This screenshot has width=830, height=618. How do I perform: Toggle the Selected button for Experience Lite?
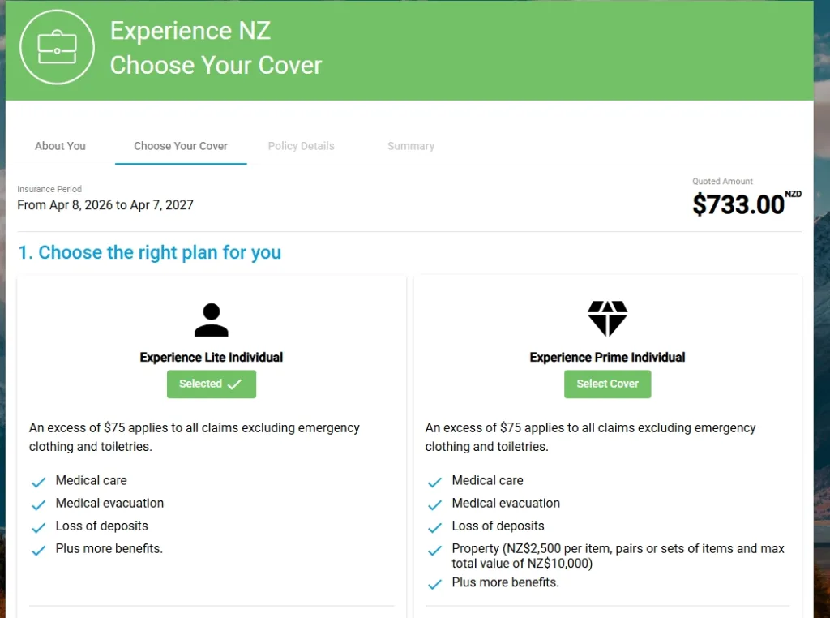212,384
